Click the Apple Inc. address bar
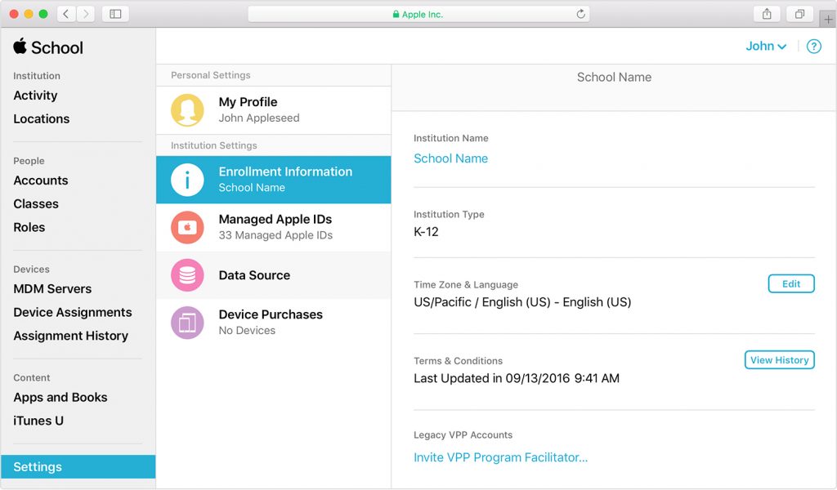Viewport: 837px width, 490px height. click(x=418, y=15)
